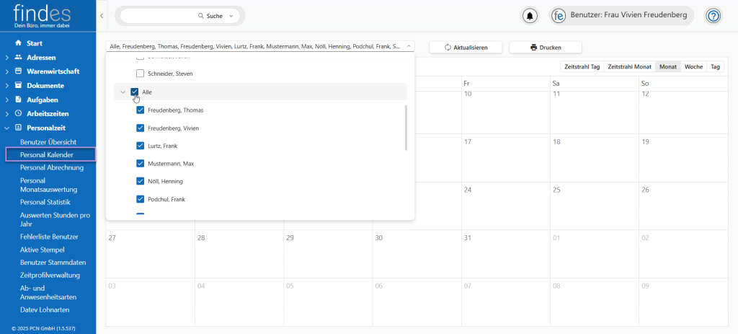Image resolution: width=738 pixels, height=334 pixels.
Task: Click the Arbeitszeiten clock icon
Action: coord(19,113)
